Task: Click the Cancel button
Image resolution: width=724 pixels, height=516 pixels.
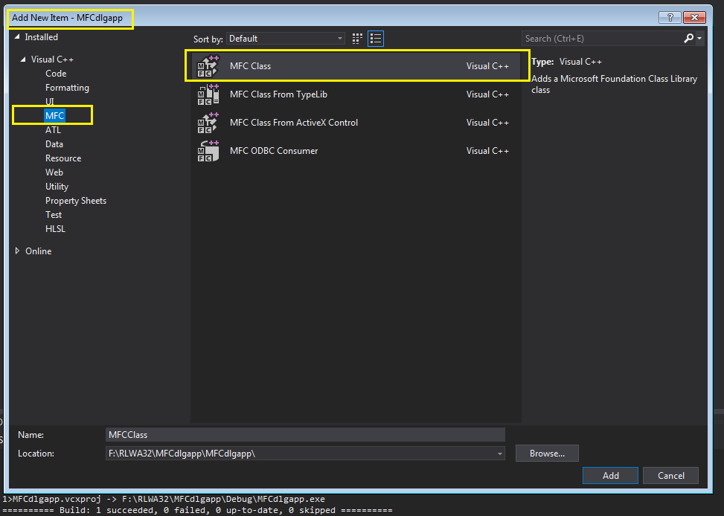Action: [670, 475]
